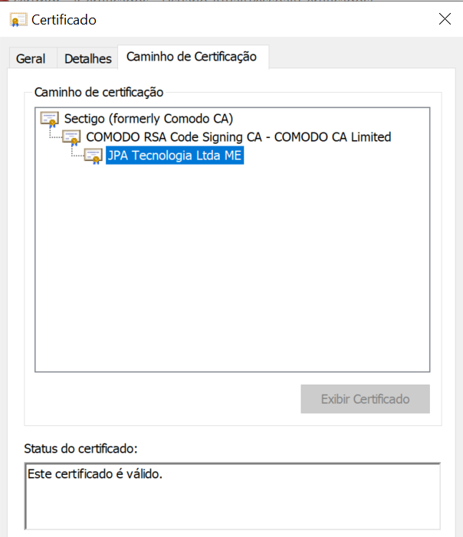Click the JPA Tecnologia certificate icon
This screenshot has width=463, height=537.
[x=94, y=156]
